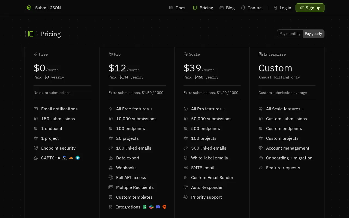Open the Docs page
This screenshot has width=349, height=218.
[177, 8]
